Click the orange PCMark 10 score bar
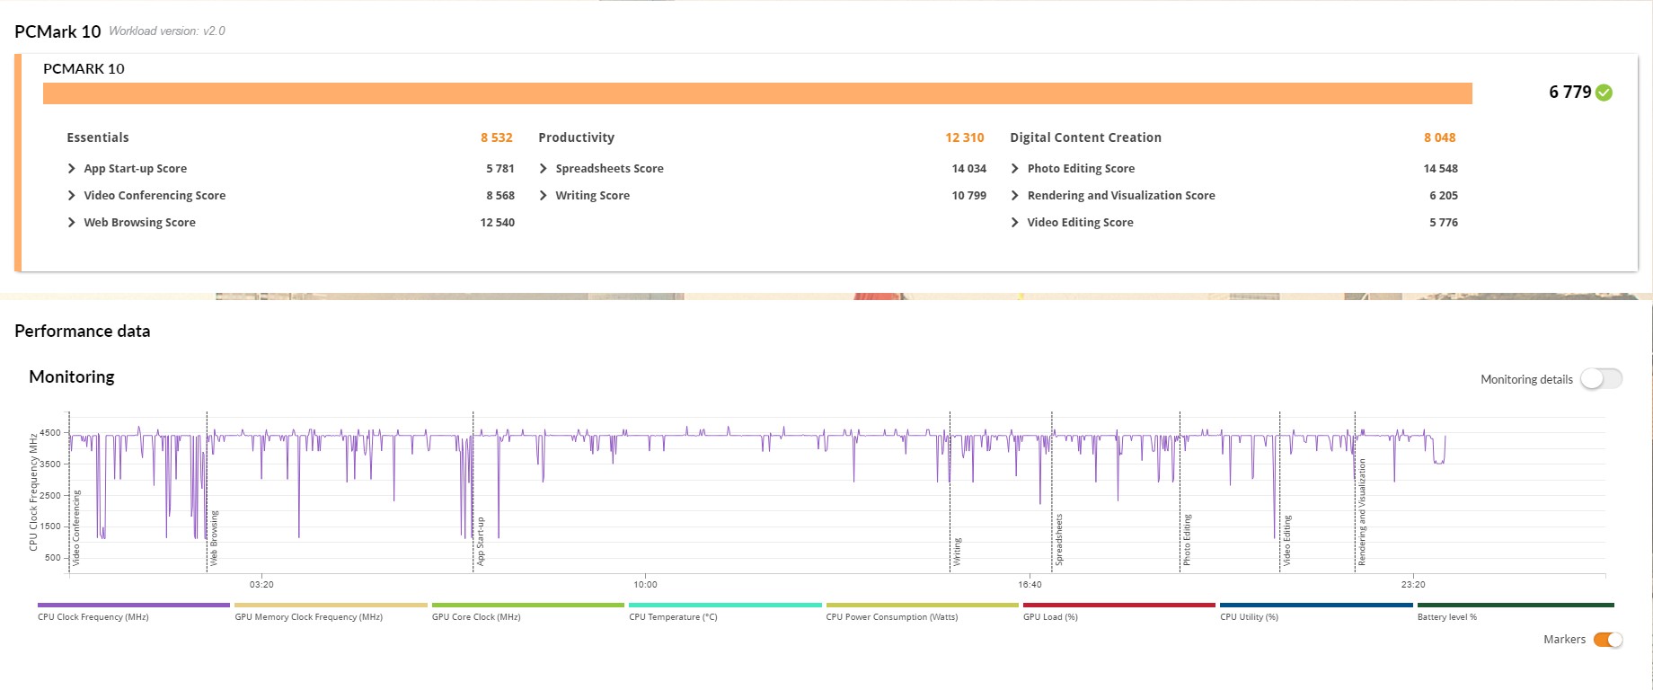The image size is (1653, 690). click(757, 93)
